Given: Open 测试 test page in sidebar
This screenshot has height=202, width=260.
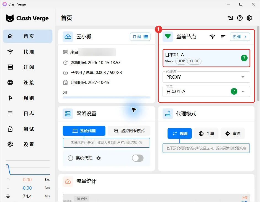Looking at the screenshot, I should tap(28, 129).
